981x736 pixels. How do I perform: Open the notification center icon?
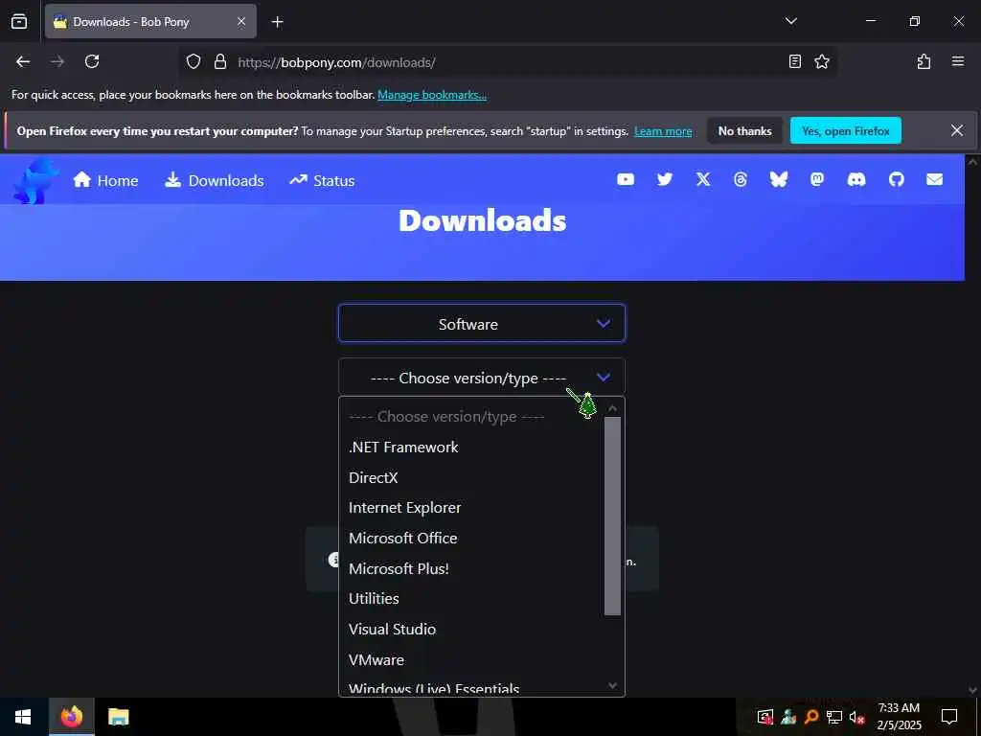point(949,717)
